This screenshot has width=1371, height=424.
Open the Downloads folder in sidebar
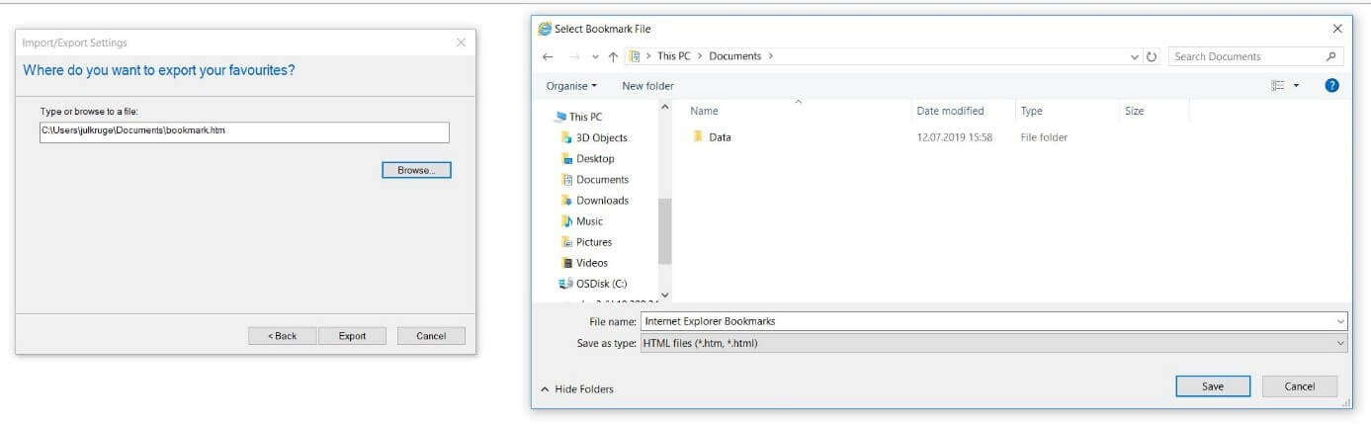[x=602, y=201]
